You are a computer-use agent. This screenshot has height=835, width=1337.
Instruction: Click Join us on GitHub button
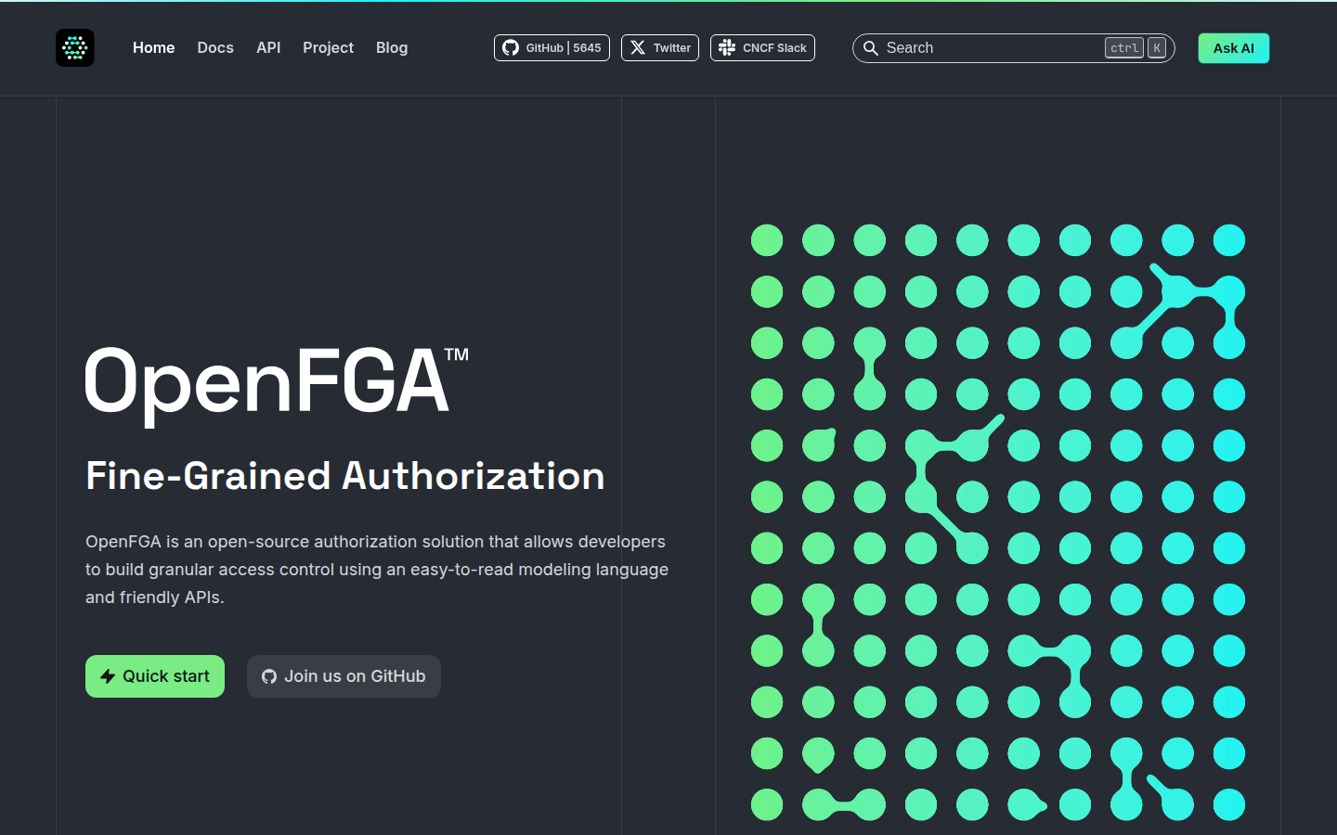click(344, 676)
